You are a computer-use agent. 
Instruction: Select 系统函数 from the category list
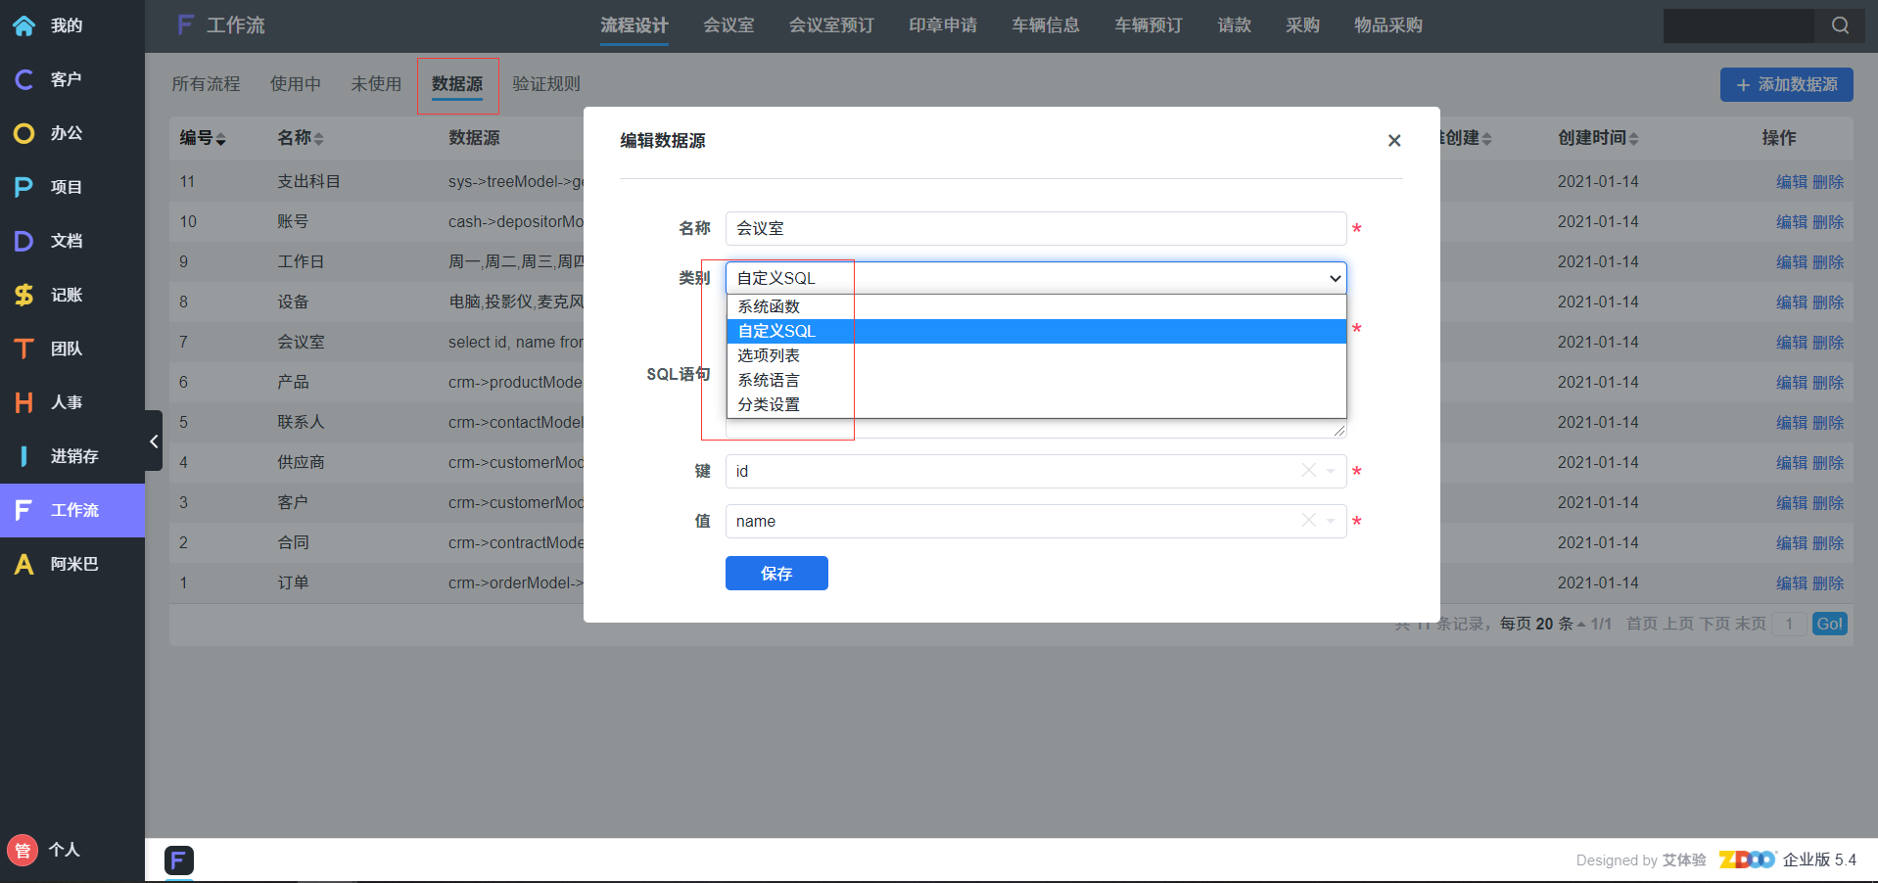click(x=770, y=306)
